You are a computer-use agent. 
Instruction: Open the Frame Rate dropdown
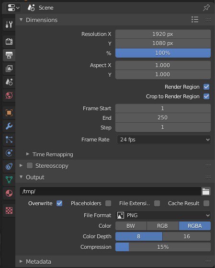point(164,140)
